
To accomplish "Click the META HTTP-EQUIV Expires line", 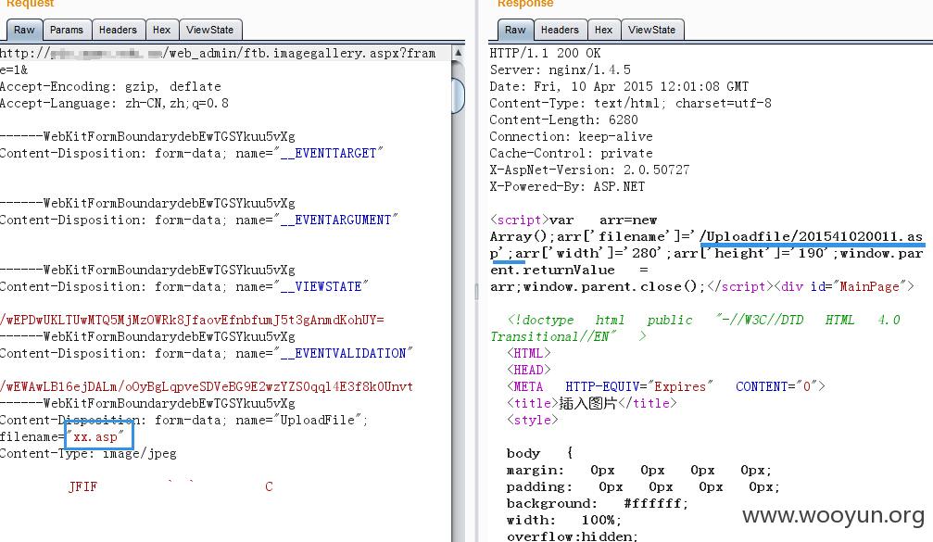I will pyautogui.click(x=666, y=386).
